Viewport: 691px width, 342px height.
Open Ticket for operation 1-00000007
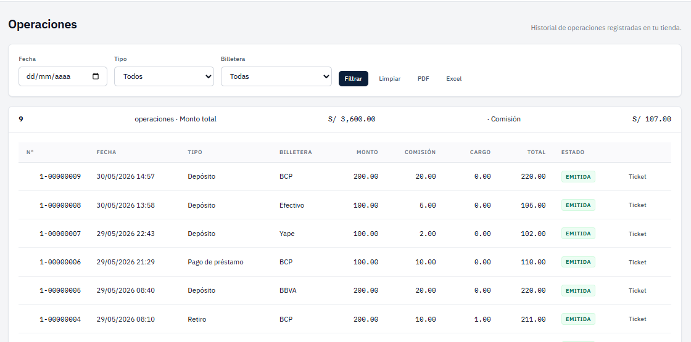pyautogui.click(x=637, y=234)
